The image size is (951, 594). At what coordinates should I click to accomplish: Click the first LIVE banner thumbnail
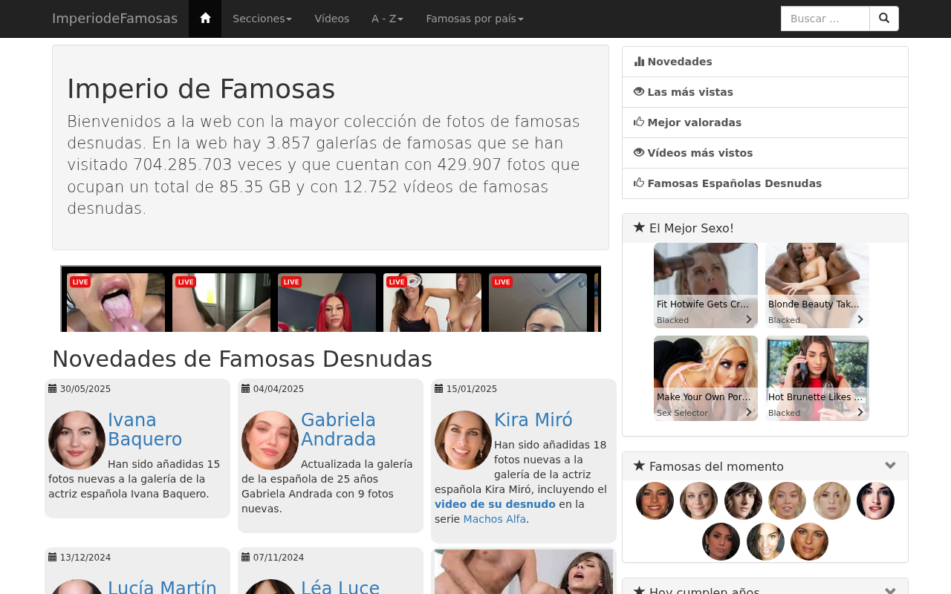[x=116, y=302]
